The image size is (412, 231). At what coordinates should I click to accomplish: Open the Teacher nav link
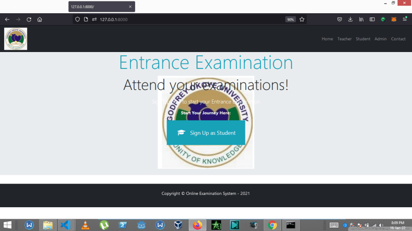click(x=344, y=39)
